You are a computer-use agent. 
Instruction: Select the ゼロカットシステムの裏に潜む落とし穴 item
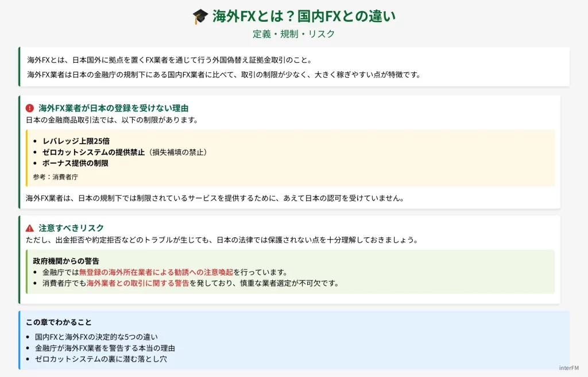(100, 359)
